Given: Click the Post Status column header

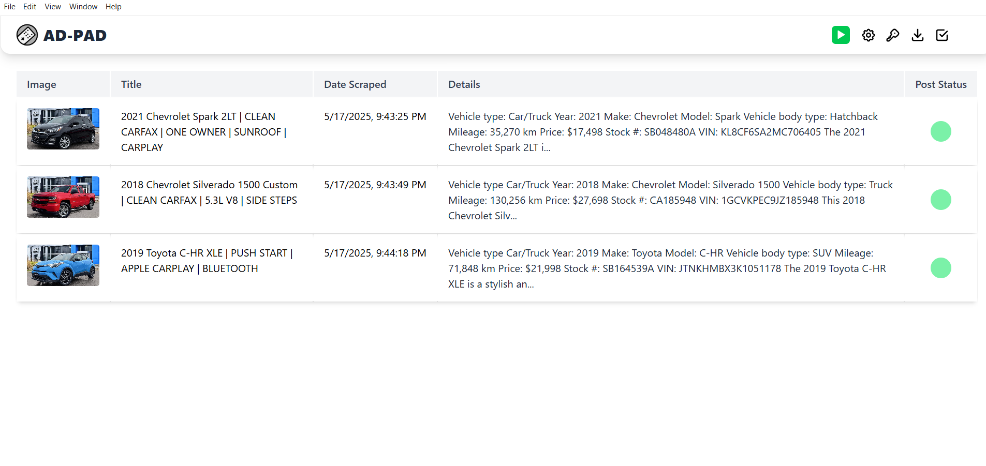Looking at the screenshot, I should pos(941,84).
